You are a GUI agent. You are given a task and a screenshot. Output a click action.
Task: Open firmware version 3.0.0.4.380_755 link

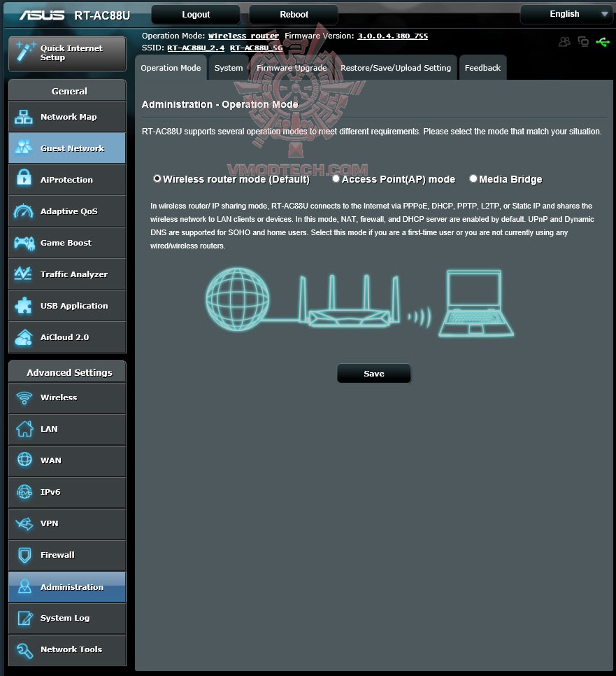click(x=392, y=36)
